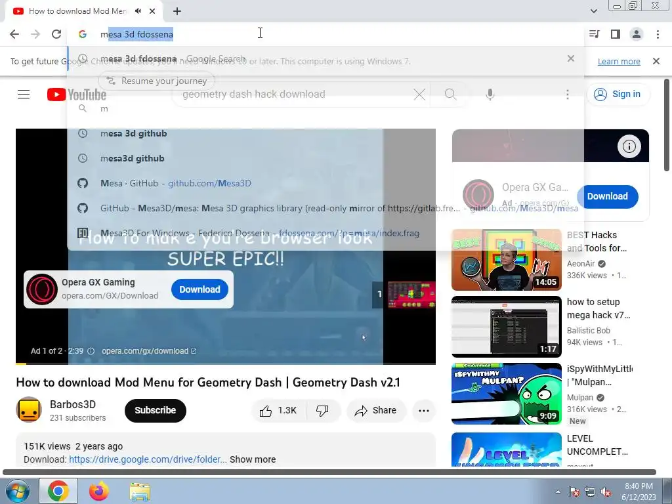Toggle the Chrome side panel
This screenshot has width=672, height=504.
[x=616, y=34]
